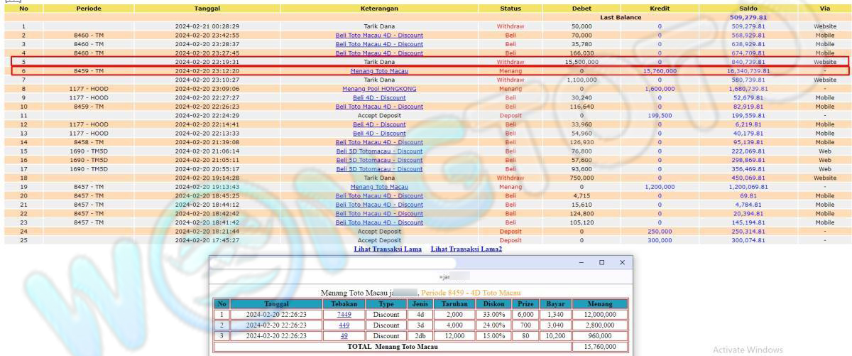852x356 pixels.
Task: Click the Keterangan column header
Action: [x=379, y=9]
